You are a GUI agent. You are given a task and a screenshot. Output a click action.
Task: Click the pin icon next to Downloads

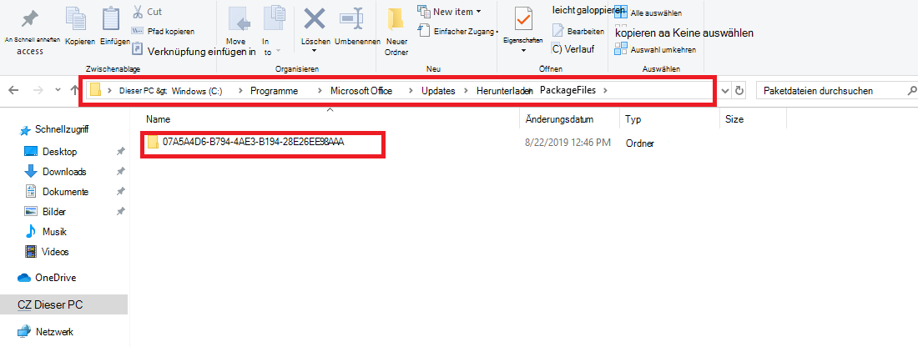point(121,172)
